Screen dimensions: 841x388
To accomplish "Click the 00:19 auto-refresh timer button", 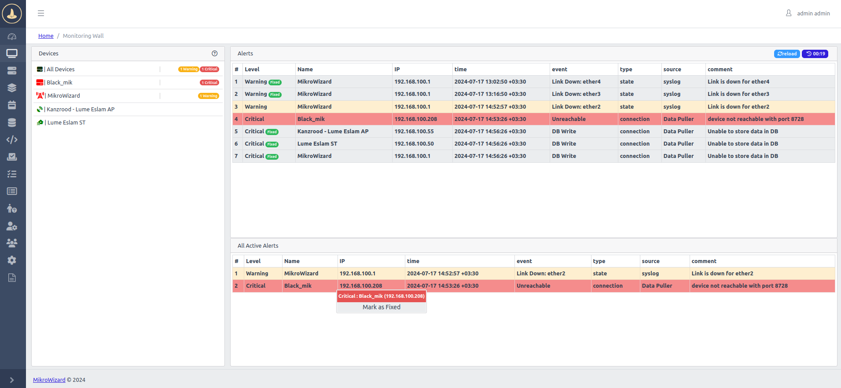I will 815,54.
